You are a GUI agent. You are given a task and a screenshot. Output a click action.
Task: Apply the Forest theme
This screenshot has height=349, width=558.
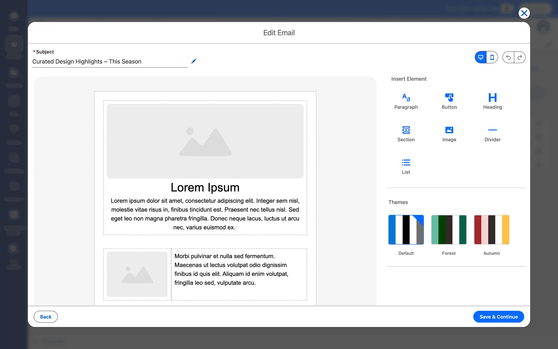coord(449,229)
